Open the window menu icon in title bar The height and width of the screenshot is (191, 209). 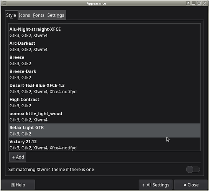[x=4, y=3]
